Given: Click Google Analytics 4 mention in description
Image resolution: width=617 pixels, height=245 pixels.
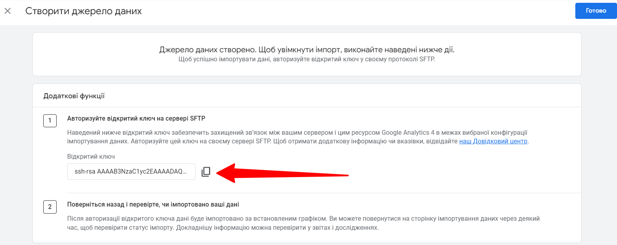Looking at the screenshot, I should (408, 133).
